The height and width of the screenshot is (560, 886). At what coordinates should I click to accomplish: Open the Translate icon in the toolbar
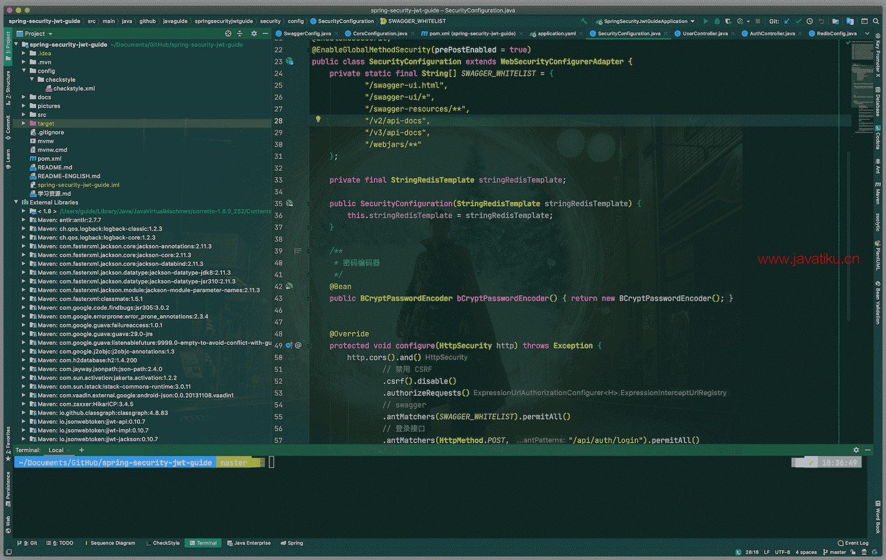click(850, 21)
